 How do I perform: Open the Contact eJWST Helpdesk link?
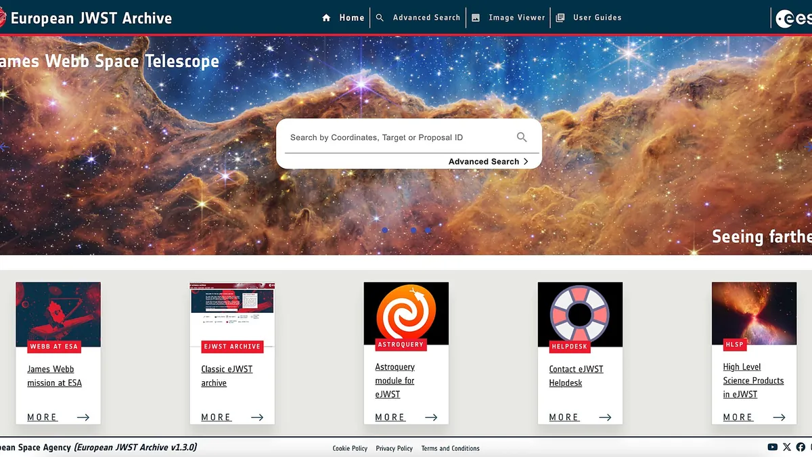[576, 376]
